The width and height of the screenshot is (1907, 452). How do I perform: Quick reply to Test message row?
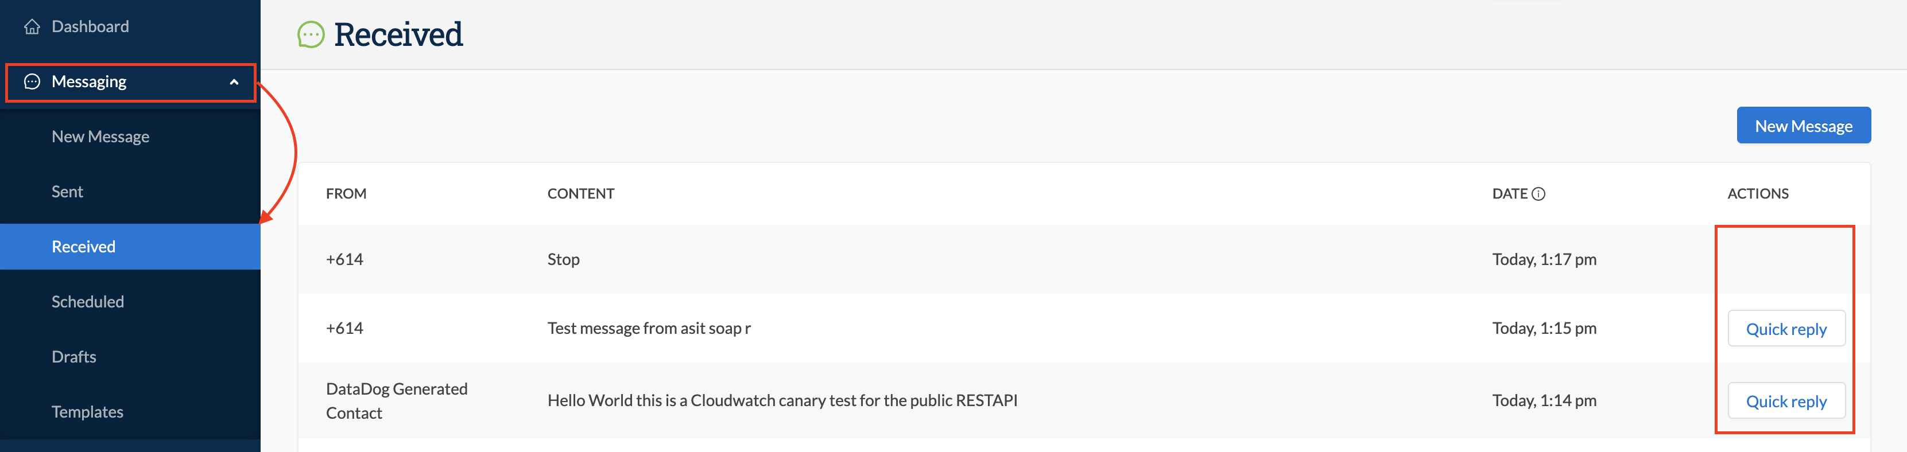point(1786,329)
